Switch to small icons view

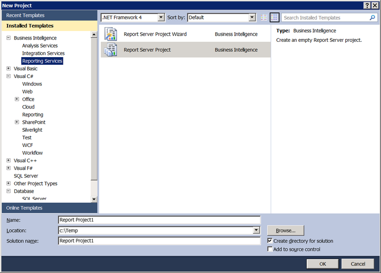tap(264, 18)
